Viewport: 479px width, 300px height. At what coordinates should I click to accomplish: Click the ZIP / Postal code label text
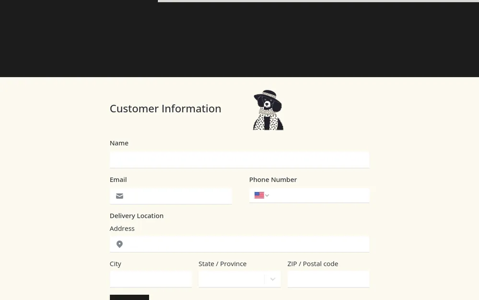[x=313, y=264]
